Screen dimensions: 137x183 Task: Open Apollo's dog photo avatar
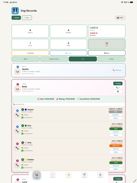(18, 72)
